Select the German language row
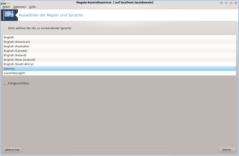 pyautogui.click(x=119, y=69)
